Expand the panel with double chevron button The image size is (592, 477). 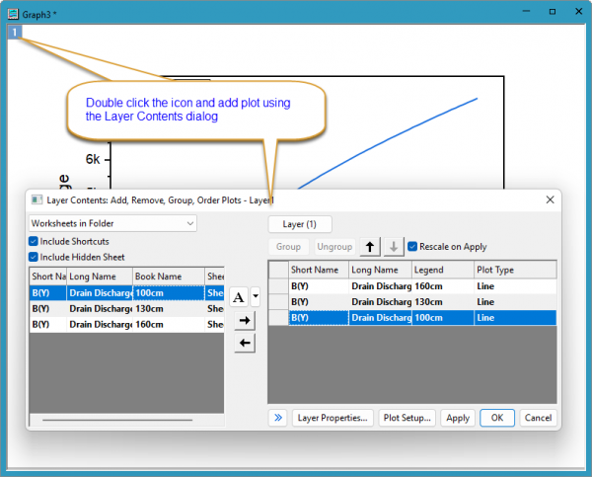(278, 418)
